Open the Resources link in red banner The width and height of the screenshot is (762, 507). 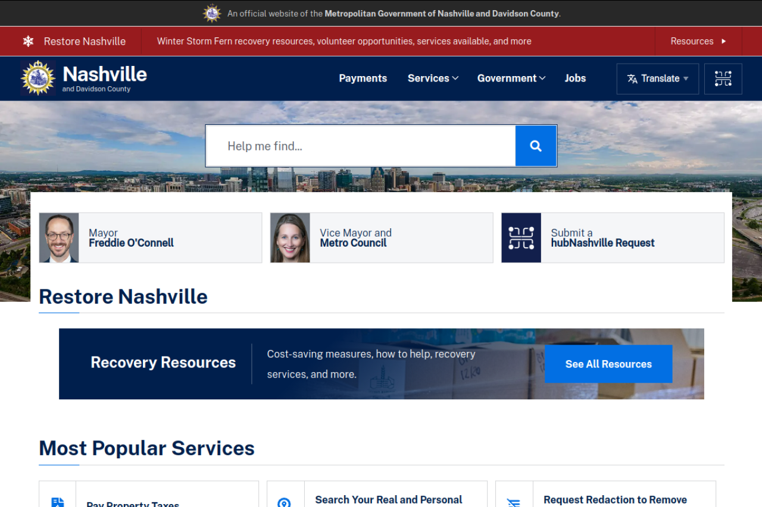pyautogui.click(x=698, y=41)
